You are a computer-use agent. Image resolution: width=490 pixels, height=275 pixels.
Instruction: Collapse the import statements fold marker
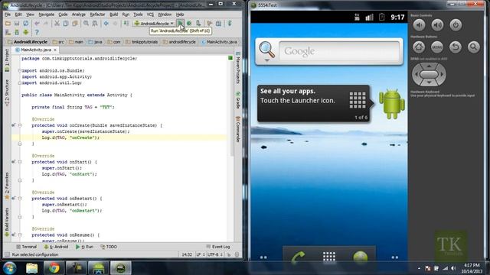point(20,71)
